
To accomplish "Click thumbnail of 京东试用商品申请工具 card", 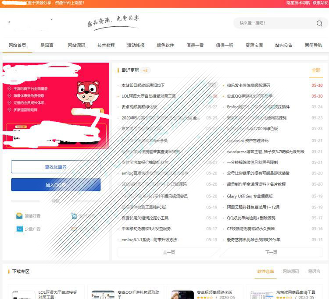I will click(261, 295).
